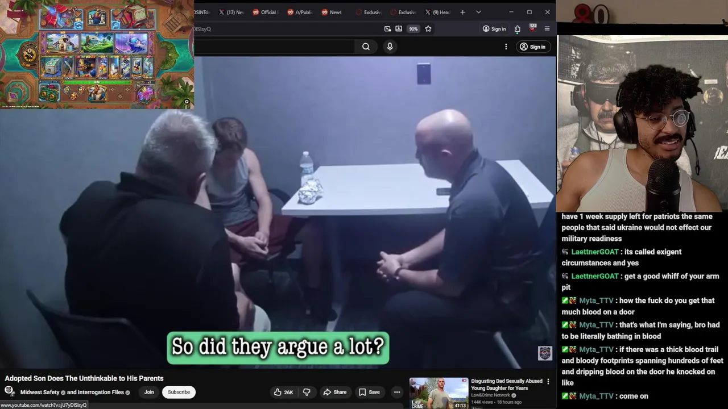Viewport: 728px width, 409px height.
Task: Subscribe to Midwest Safety channel
Action: 179,392
